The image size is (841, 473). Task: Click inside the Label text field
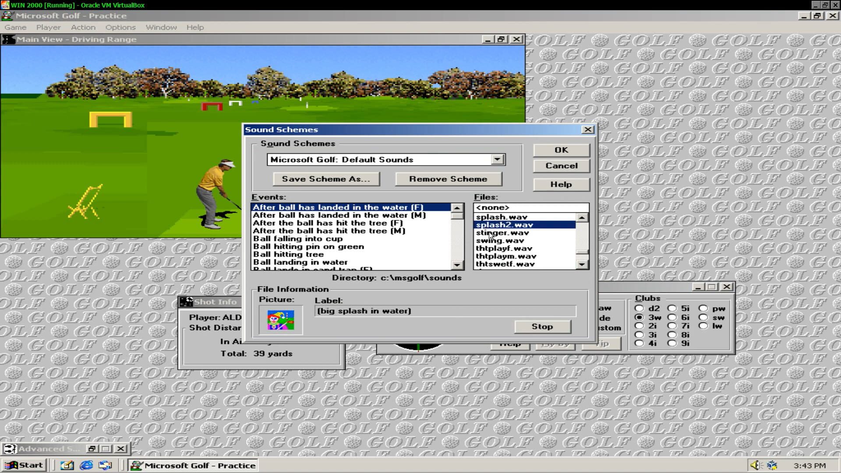tap(438, 311)
